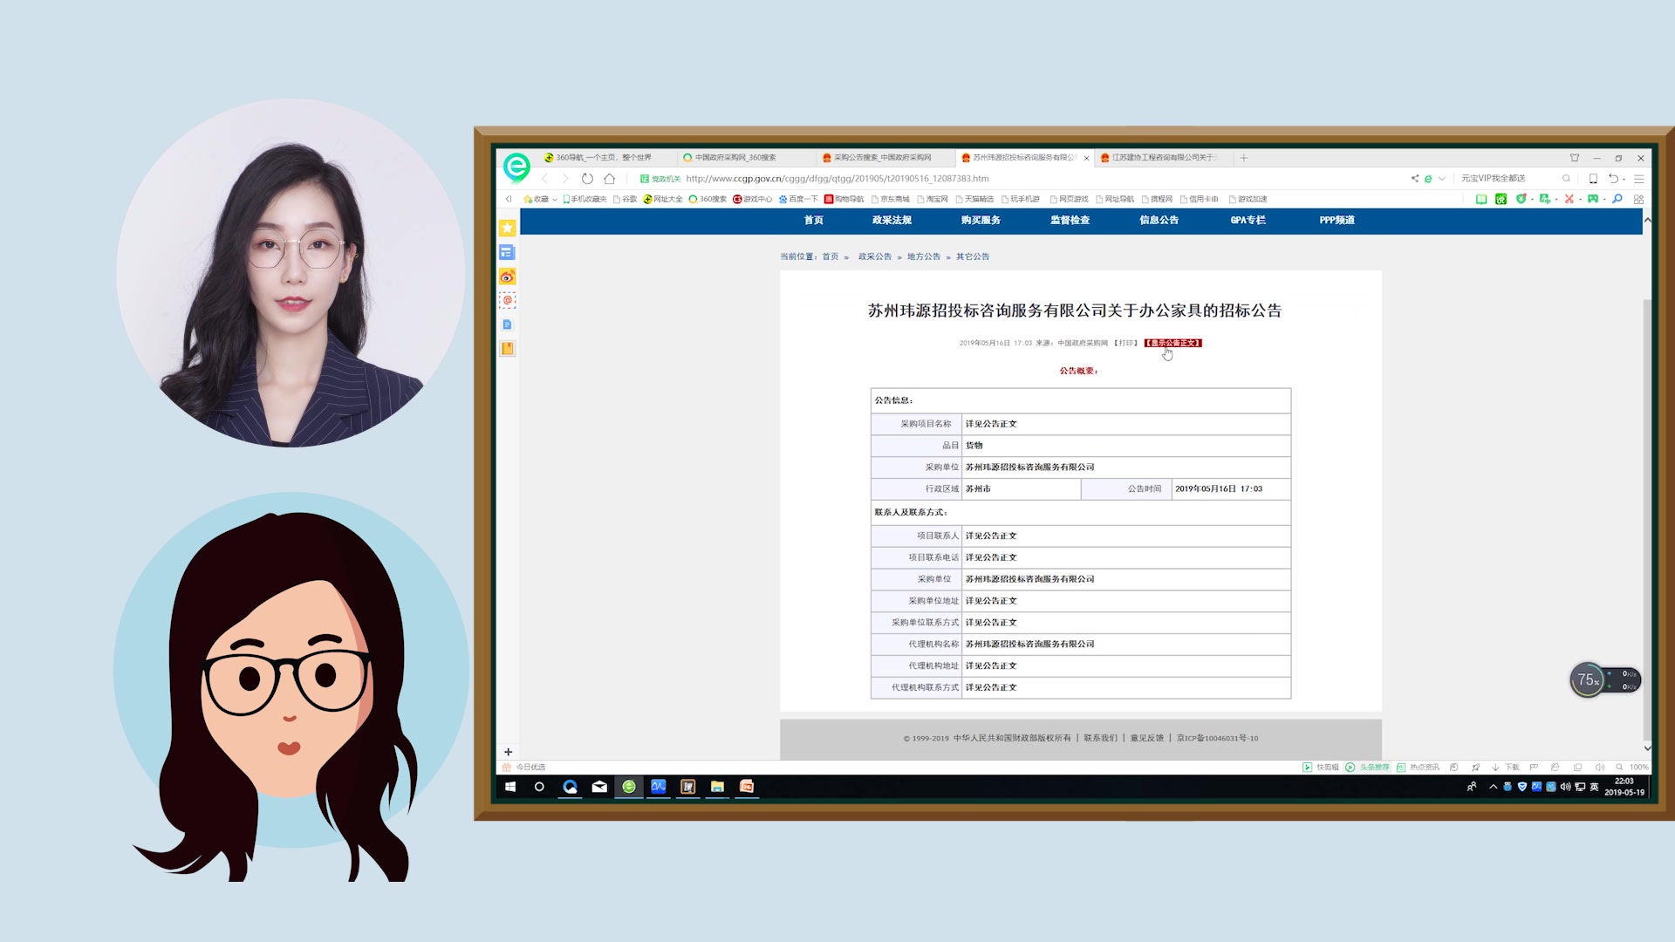
Task: Toggle sound mute icon in browser status bar
Action: pyautogui.click(x=1599, y=768)
